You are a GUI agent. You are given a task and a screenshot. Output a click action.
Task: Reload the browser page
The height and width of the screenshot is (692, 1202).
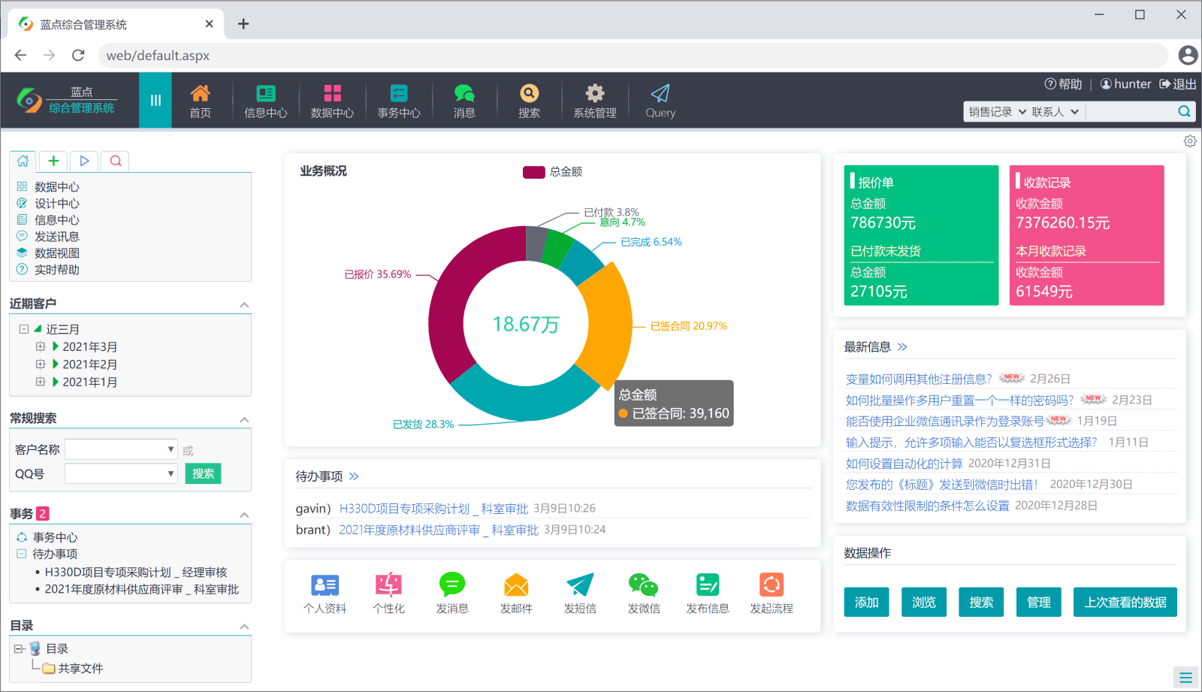tap(78, 55)
